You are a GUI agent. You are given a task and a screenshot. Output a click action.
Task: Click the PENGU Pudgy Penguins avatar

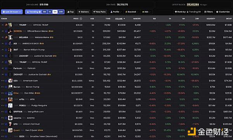coord(10,105)
